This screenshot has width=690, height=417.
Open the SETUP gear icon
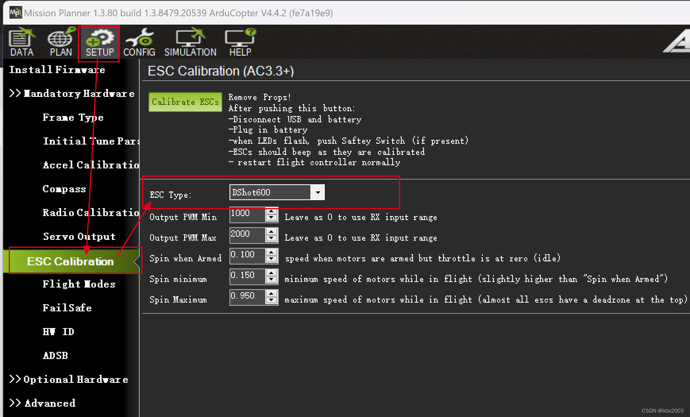click(x=99, y=43)
